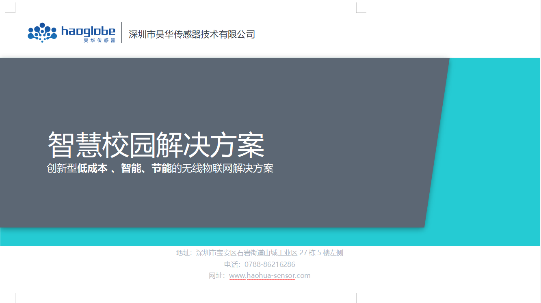The width and height of the screenshot is (541, 303).
Task: Click the address line starting with 地址
Action: 260,253
